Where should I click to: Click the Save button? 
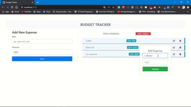coord(42,59)
